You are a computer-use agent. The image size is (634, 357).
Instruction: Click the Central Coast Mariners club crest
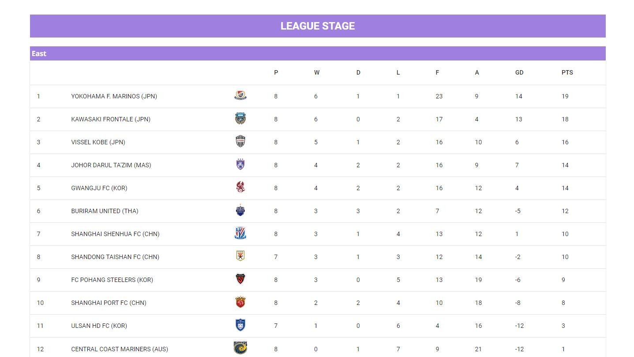[240, 348]
